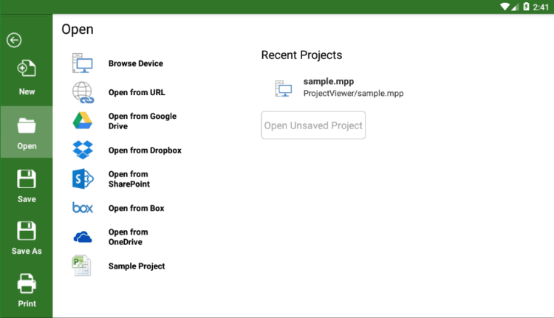Open the Sample Project entry
554x318 pixels.
click(x=137, y=266)
